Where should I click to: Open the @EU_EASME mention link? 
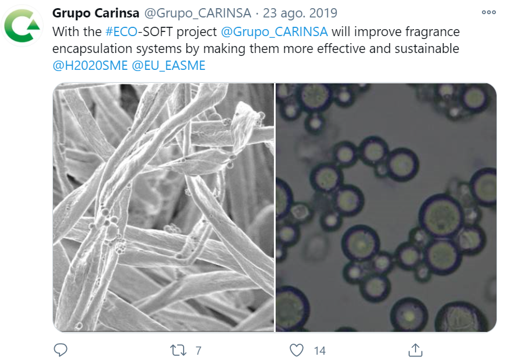click(x=168, y=65)
